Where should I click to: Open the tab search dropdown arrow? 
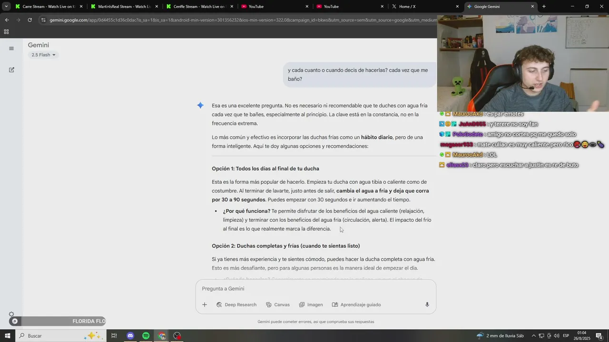click(6, 7)
